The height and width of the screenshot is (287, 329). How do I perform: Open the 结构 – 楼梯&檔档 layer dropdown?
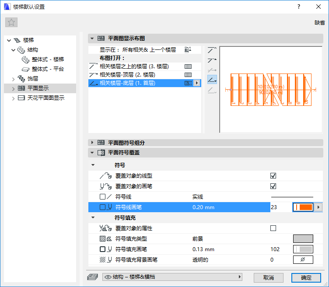[172, 277]
